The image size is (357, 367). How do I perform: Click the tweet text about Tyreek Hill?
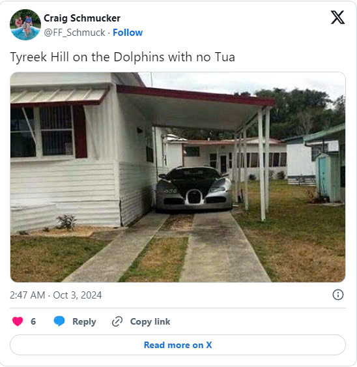tap(122, 57)
